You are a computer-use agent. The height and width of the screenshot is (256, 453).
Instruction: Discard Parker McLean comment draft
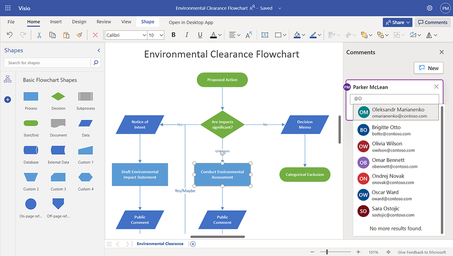(436, 87)
